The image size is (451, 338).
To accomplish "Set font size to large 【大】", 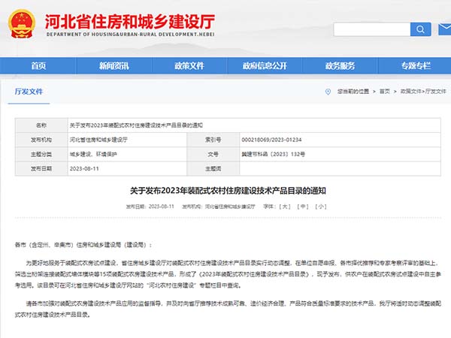I will coord(285,206).
